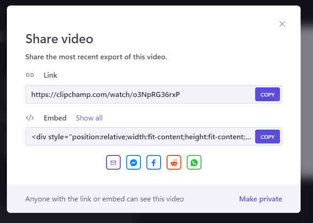Screen dimensions: 313x223
Task: Share video via email icon
Action: (113, 162)
